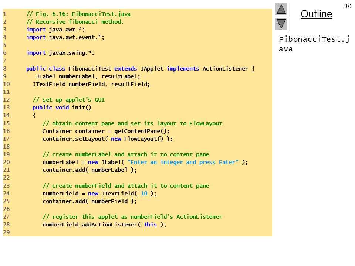Click line 'numberField.addActionListener( this );'
Screen dimensions: 355x266
pos(104,225)
